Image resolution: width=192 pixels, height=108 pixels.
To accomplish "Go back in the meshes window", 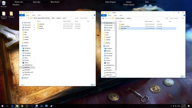I will pos(103,18).
